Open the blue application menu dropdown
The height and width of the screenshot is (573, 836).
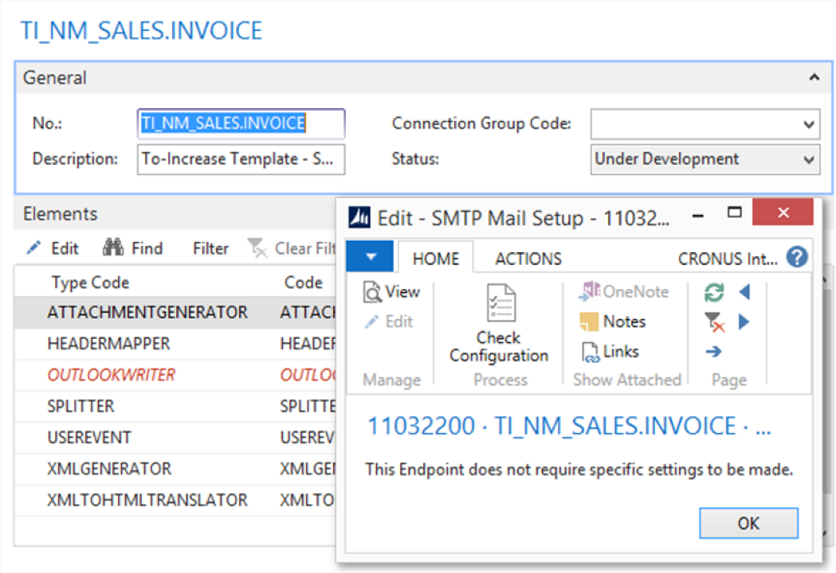click(x=370, y=256)
